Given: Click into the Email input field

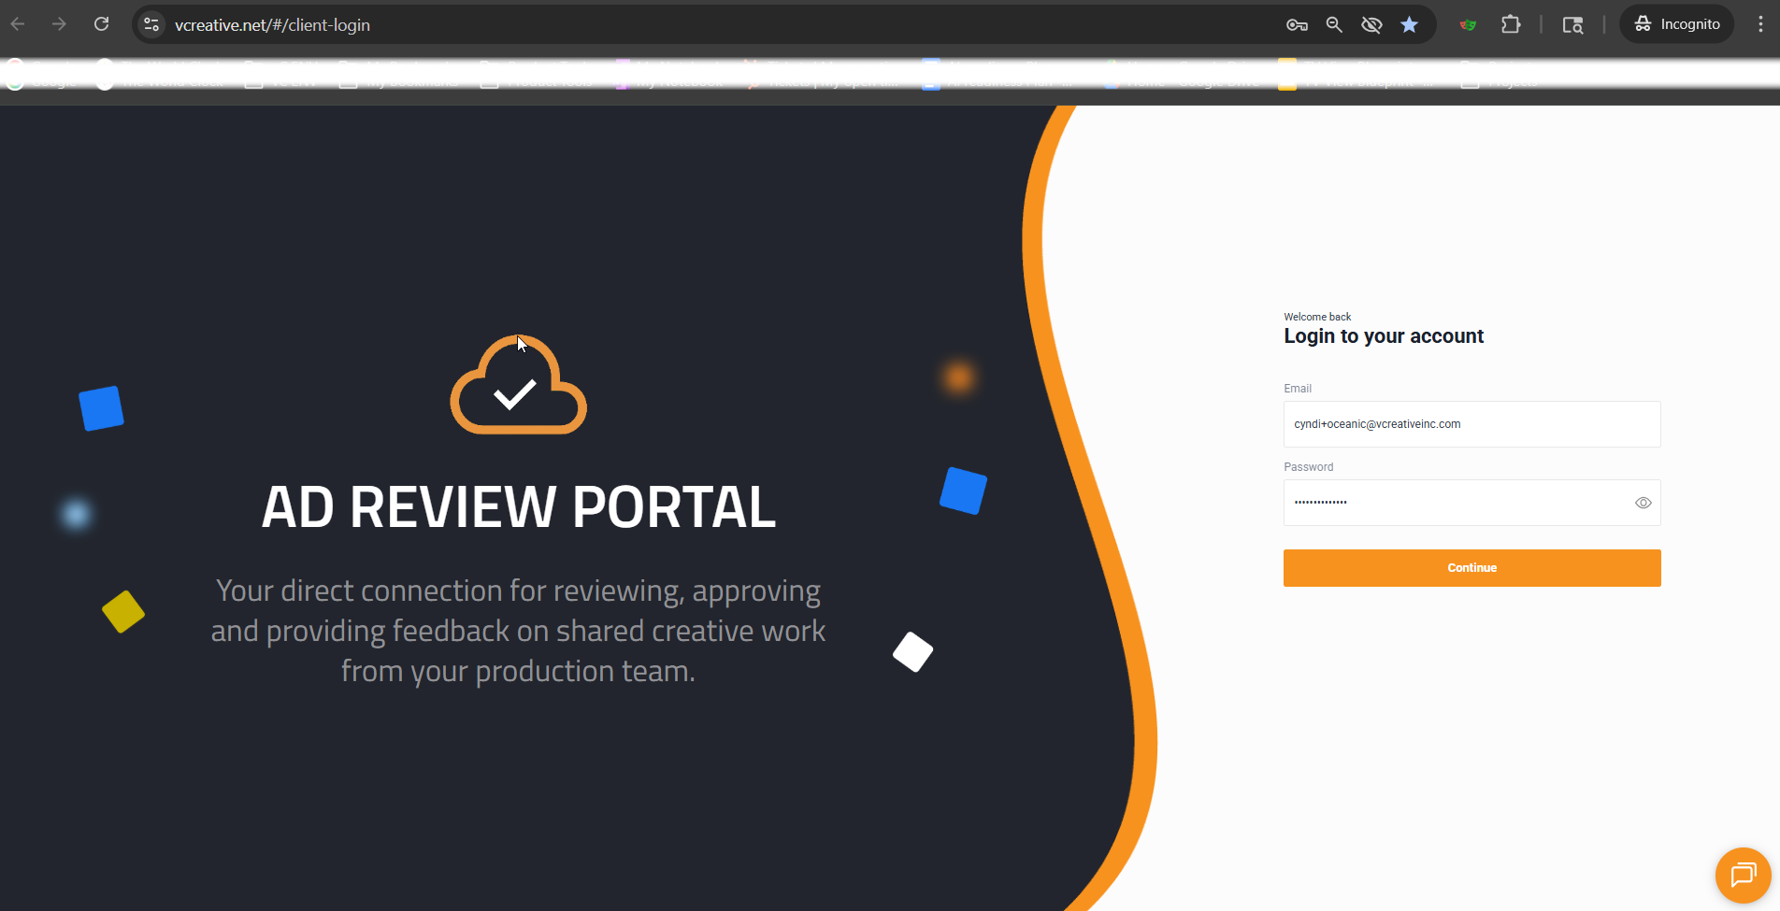Looking at the screenshot, I should click(x=1471, y=424).
